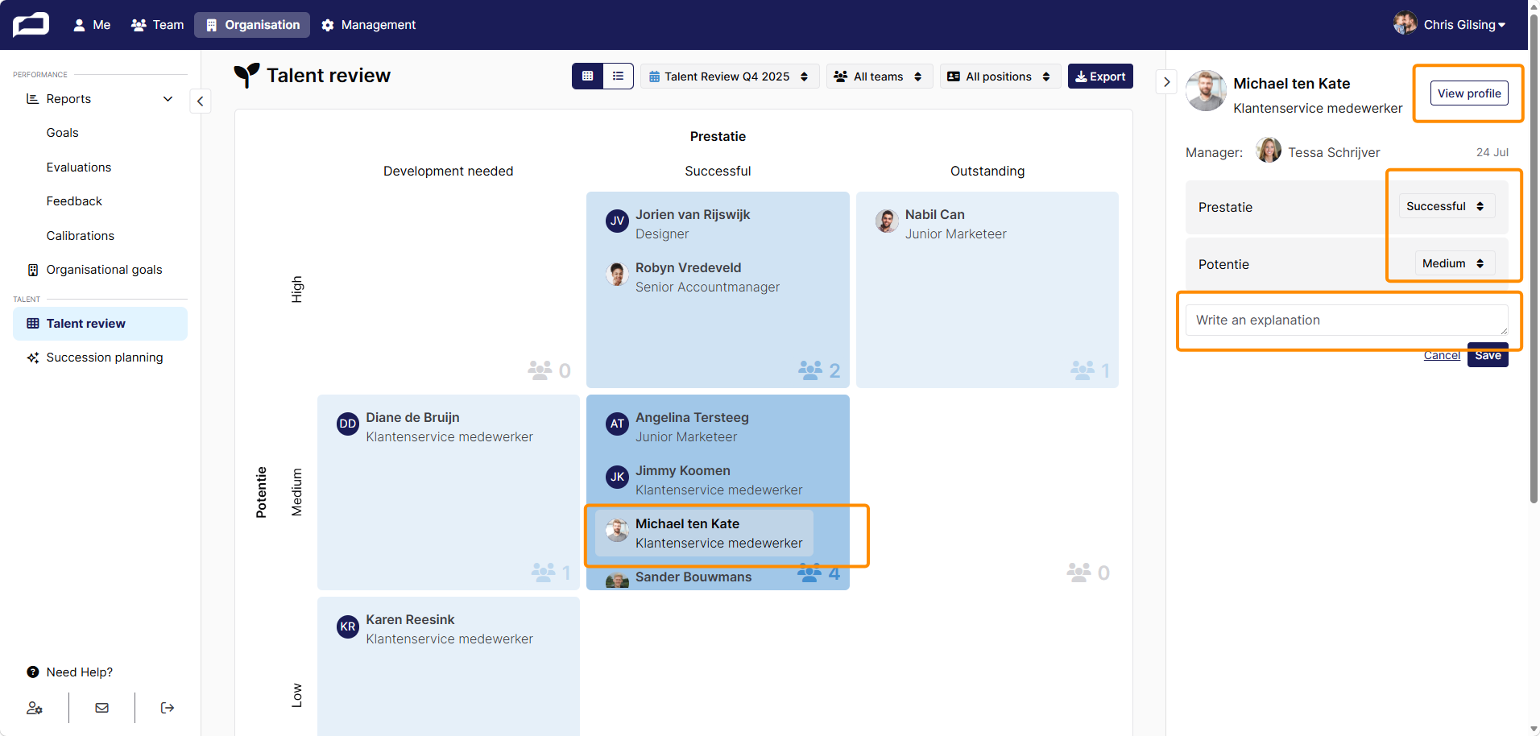Cancel the rating changes
This screenshot has width=1540, height=736.
pyautogui.click(x=1442, y=355)
